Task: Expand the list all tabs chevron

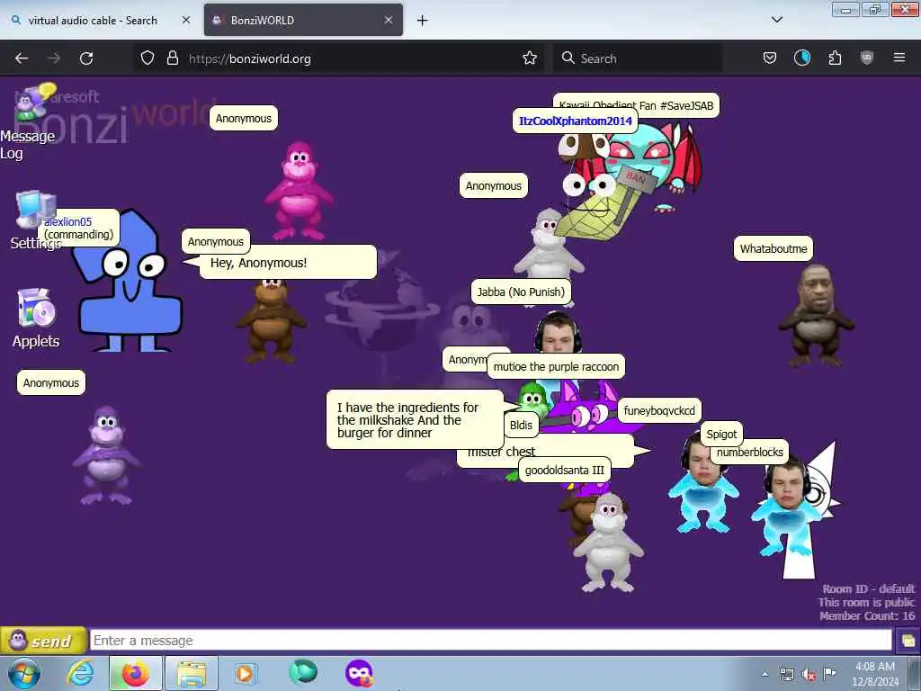Action: click(x=777, y=20)
